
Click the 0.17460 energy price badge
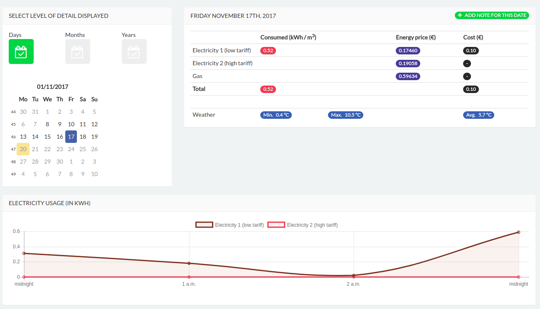[x=408, y=51]
